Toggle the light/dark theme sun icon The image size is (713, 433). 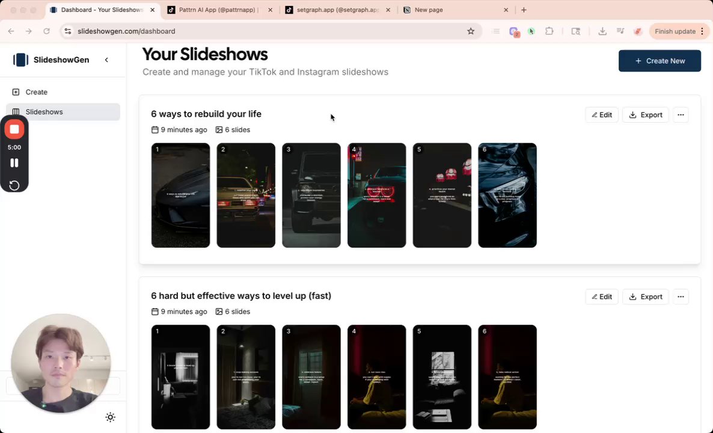[110, 417]
